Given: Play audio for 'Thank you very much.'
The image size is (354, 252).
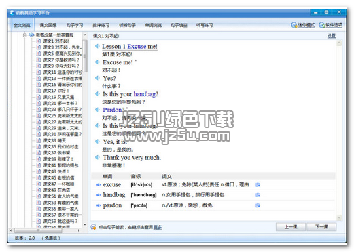Looking at the screenshot, I should tap(97, 157).
